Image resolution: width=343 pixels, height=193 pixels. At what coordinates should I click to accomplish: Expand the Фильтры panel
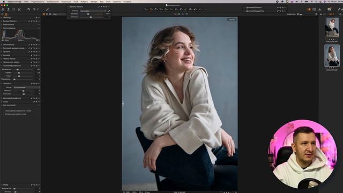pyautogui.click(x=2, y=18)
